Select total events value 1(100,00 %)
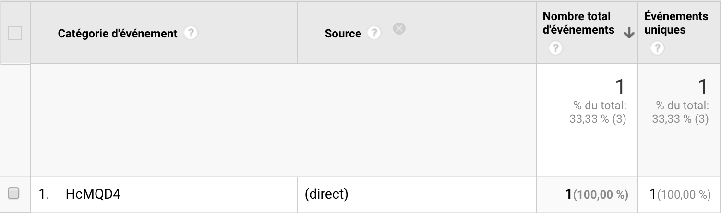 click(597, 194)
